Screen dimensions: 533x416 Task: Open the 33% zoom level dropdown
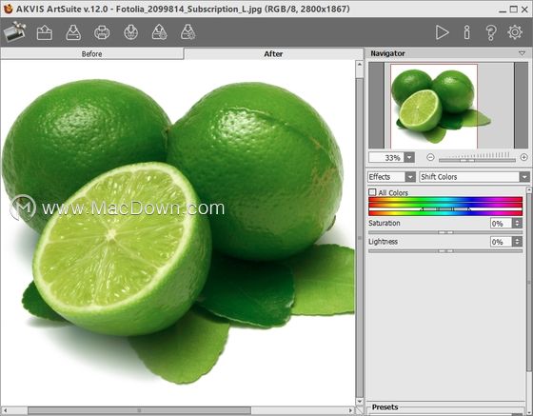[409, 158]
